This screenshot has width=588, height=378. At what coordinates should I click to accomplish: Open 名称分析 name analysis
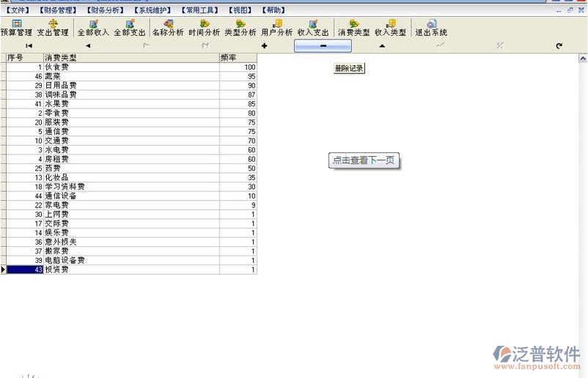pyautogui.click(x=168, y=29)
